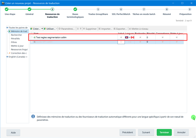The width and height of the screenshot is (196, 138).
Task: Enable the Activé checkbox in the highlighted second row
Action: point(121,42)
